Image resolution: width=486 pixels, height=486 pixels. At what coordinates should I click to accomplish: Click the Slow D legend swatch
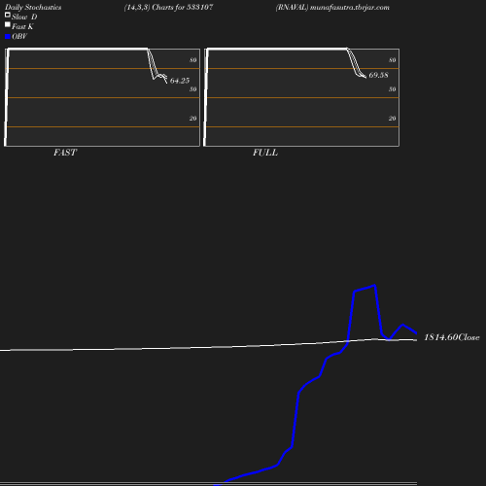[8, 15]
